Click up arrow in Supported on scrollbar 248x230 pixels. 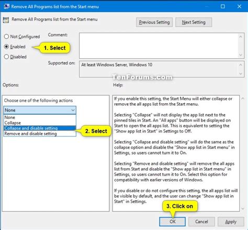pos(241,65)
